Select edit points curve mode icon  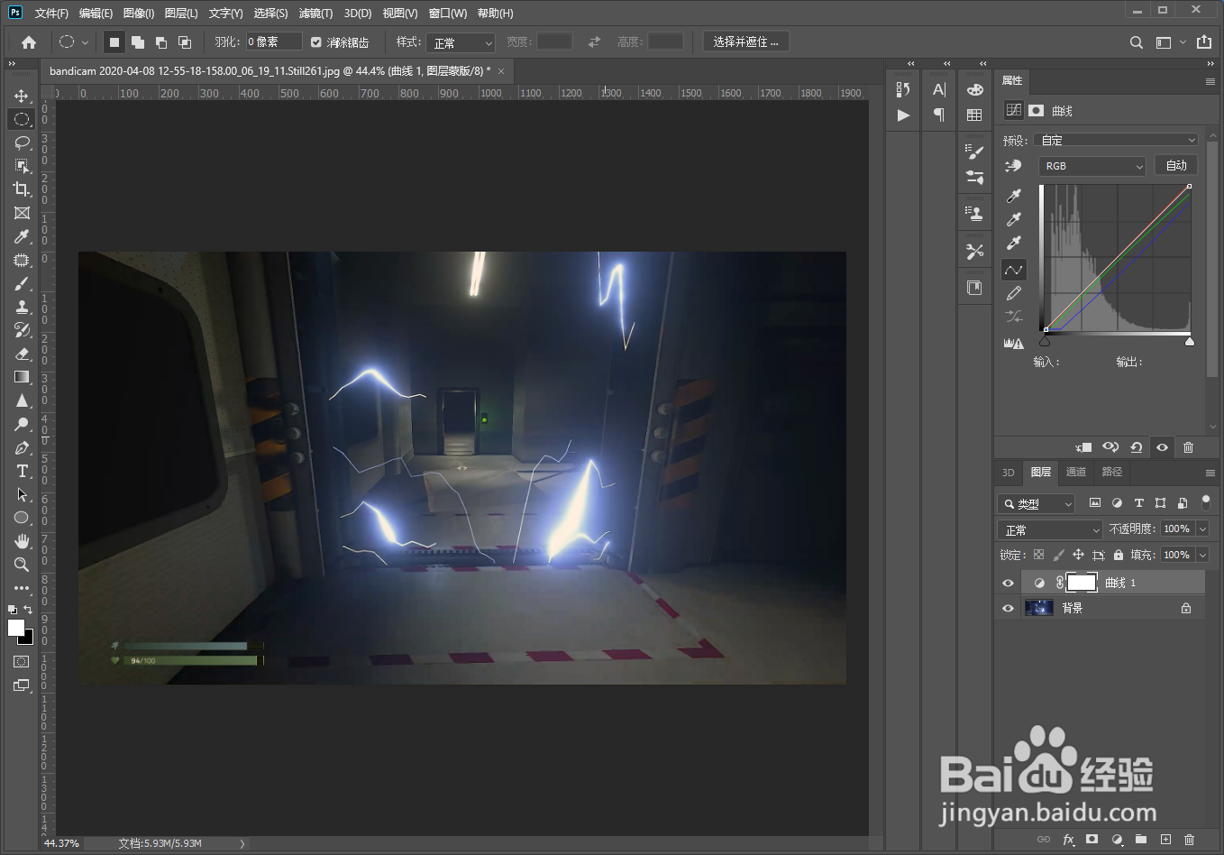[x=1013, y=270]
